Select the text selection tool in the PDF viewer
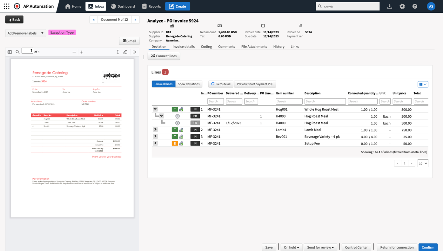The image size is (443, 251). pyautogui.click(x=117, y=52)
